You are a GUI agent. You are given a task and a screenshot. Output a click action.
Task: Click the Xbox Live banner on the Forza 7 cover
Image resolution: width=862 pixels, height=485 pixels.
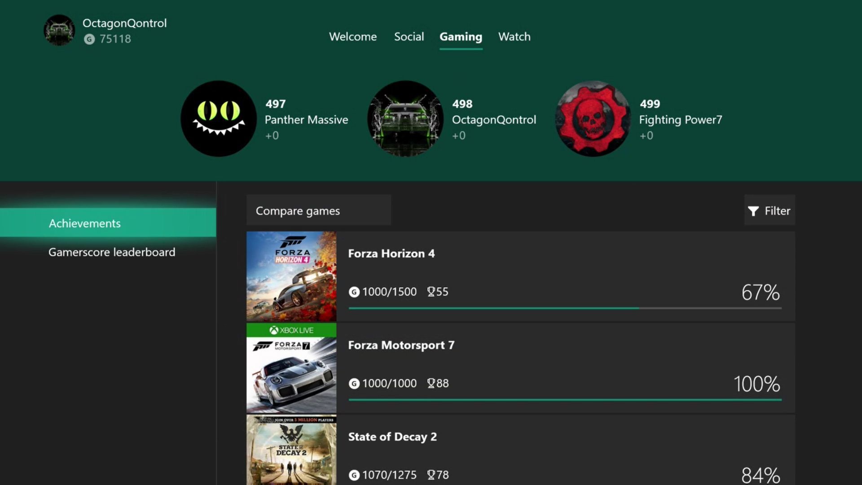click(x=291, y=330)
